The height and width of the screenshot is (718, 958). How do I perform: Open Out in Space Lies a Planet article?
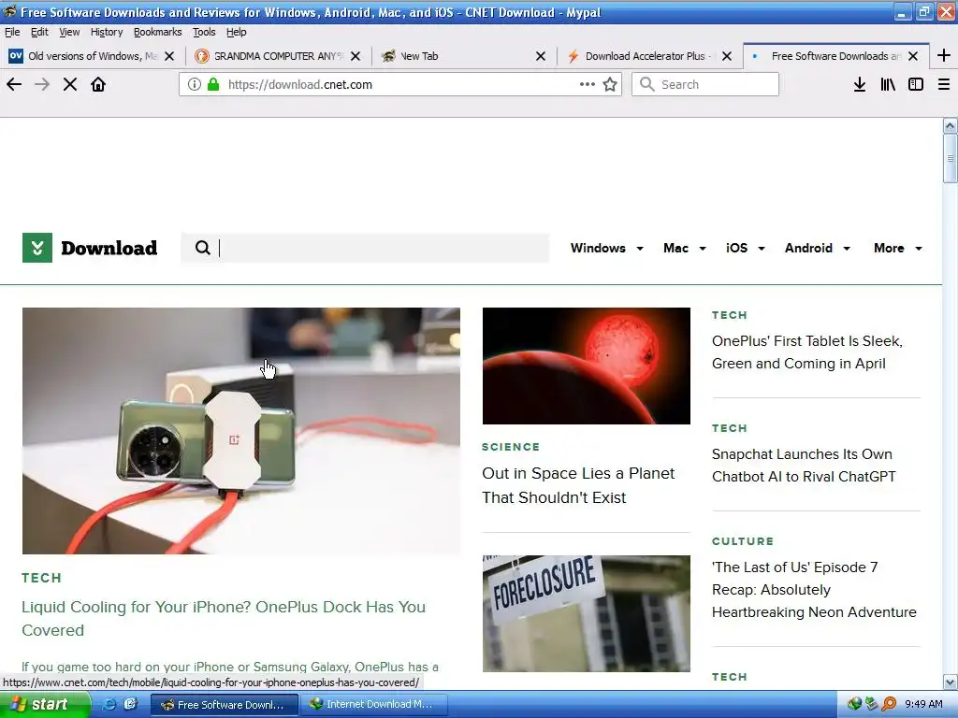(578, 485)
